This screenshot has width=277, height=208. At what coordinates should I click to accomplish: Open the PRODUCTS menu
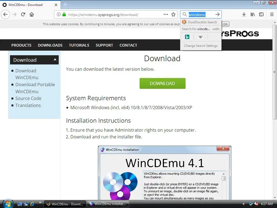pyautogui.click(x=21, y=45)
